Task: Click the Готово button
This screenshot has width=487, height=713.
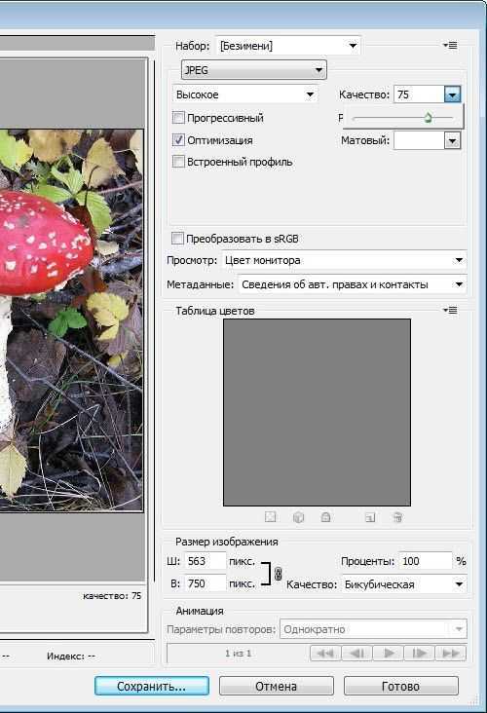Action: point(401,686)
